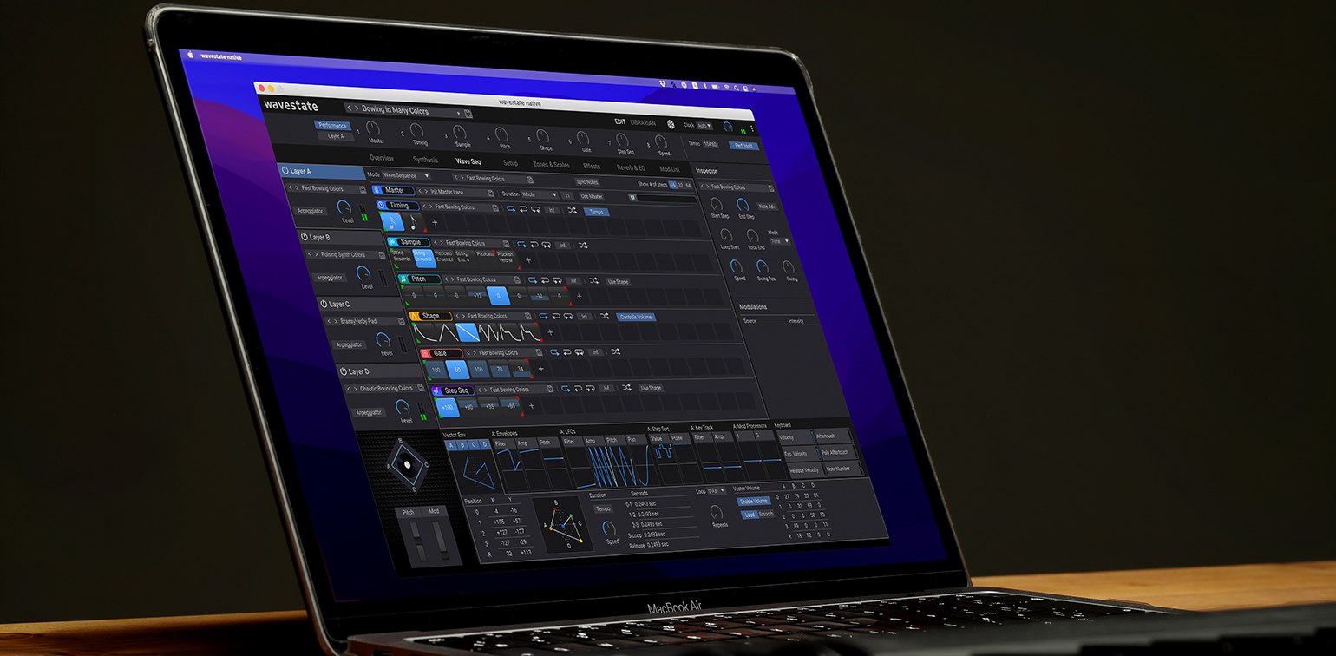The height and width of the screenshot is (656, 1336).
Task: Switch to the Overview tab
Action: (382, 158)
